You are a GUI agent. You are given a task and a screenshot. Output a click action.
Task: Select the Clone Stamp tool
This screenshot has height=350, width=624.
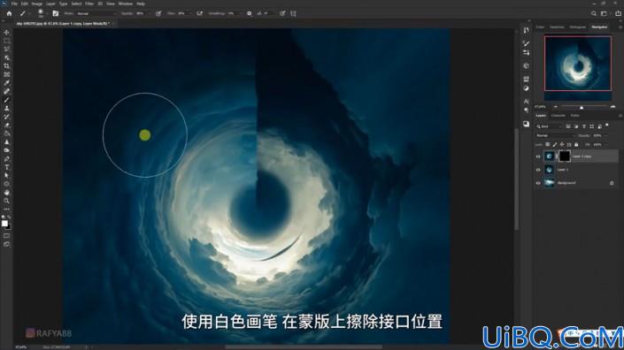7,108
